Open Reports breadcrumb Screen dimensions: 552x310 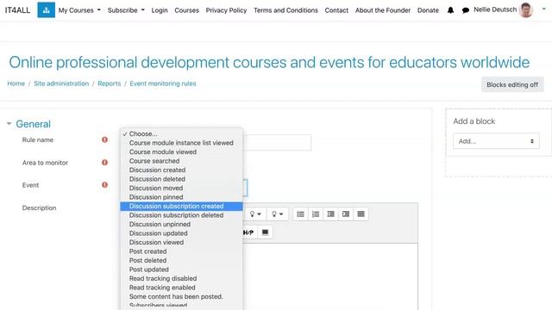(x=110, y=84)
